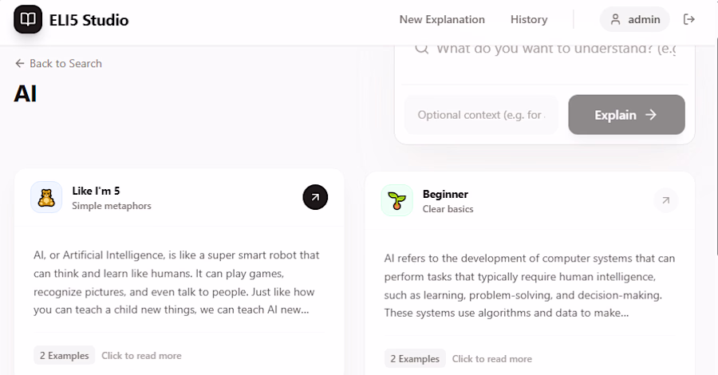Expand the Beginner card arrow icon
718x375 pixels.
[x=665, y=200]
